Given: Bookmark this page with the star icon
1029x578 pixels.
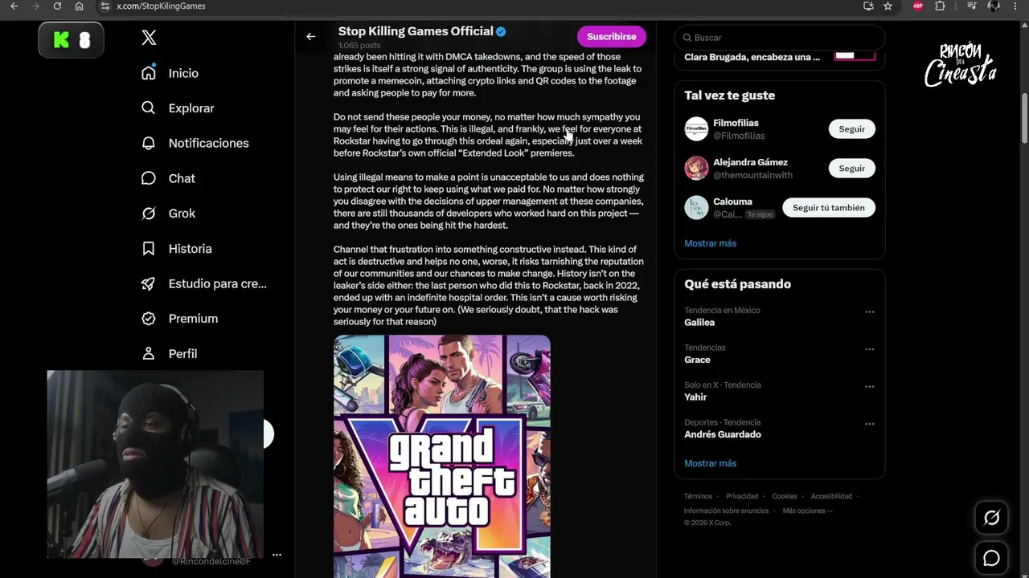Looking at the screenshot, I should tap(888, 6).
